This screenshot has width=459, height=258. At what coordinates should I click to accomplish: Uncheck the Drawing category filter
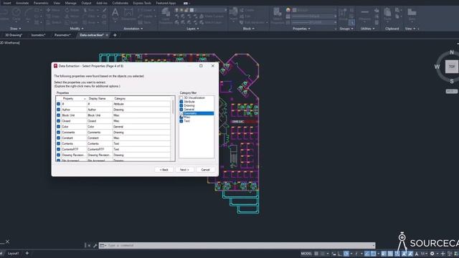click(x=181, y=105)
